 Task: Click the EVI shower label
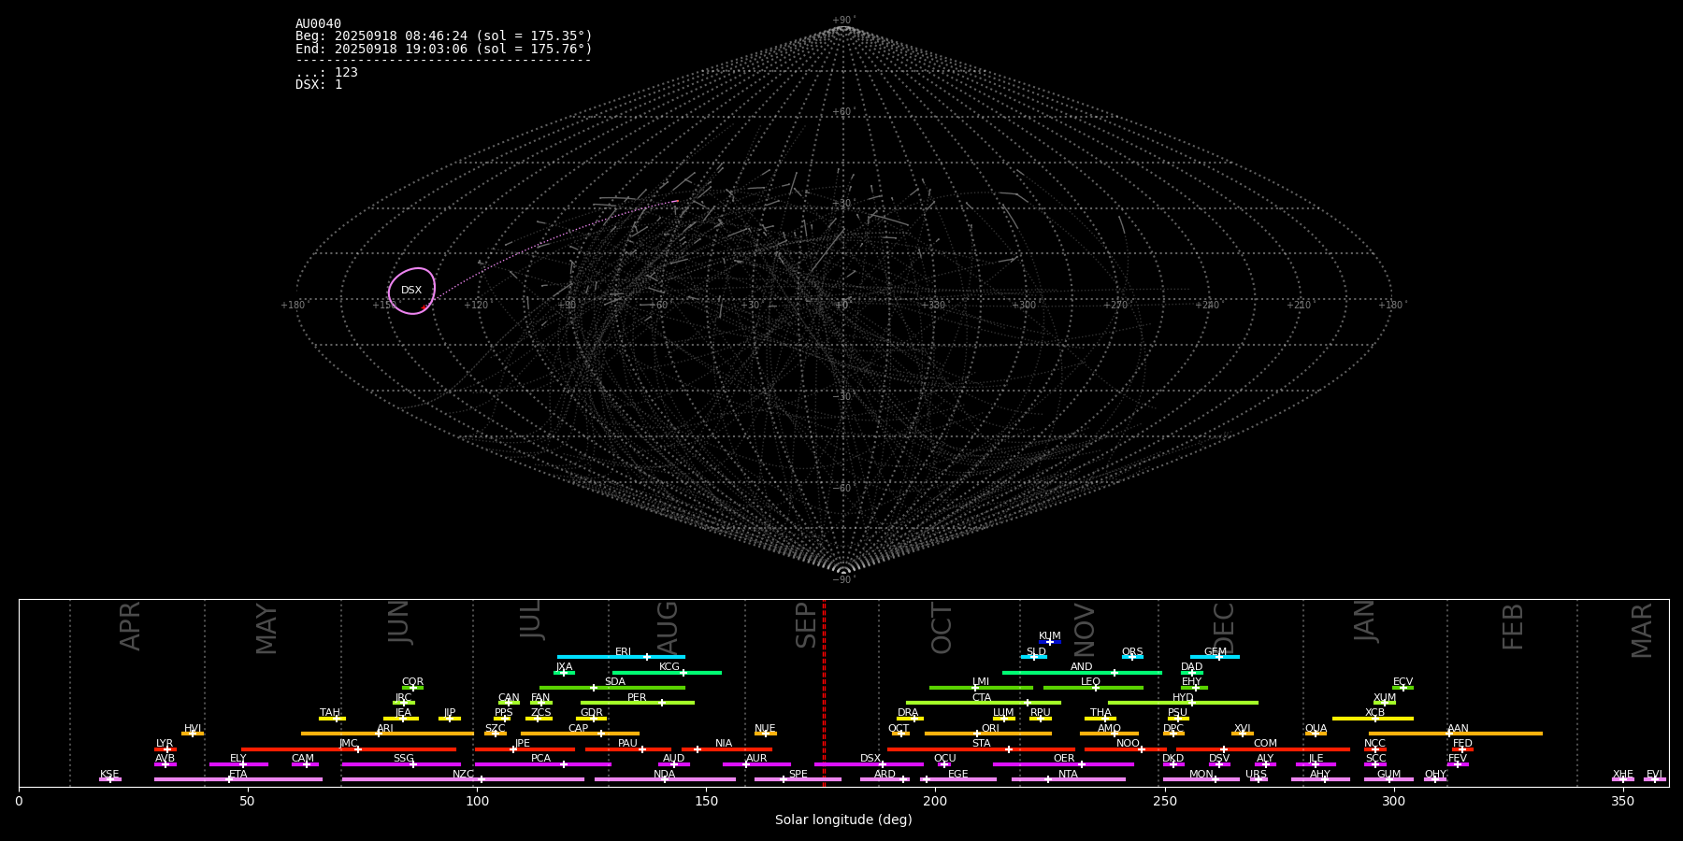(x=1654, y=775)
